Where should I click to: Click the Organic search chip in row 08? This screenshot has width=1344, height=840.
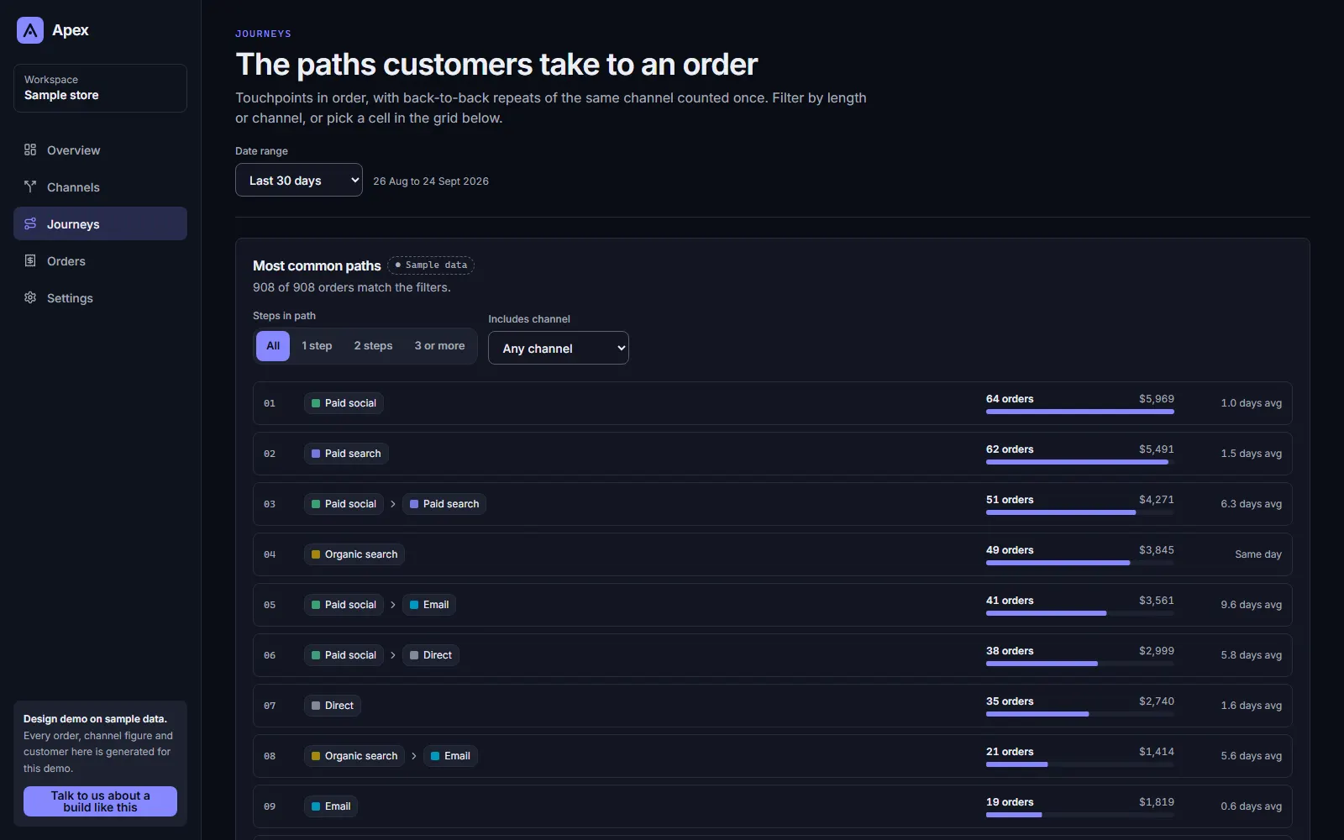354,756
